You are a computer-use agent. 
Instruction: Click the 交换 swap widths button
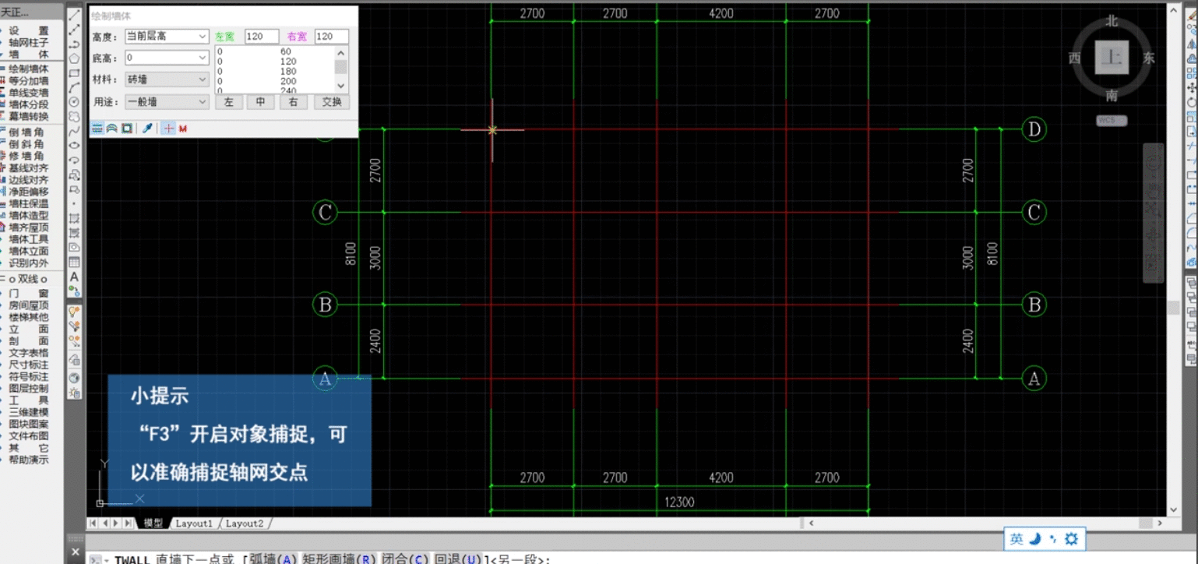coord(332,102)
